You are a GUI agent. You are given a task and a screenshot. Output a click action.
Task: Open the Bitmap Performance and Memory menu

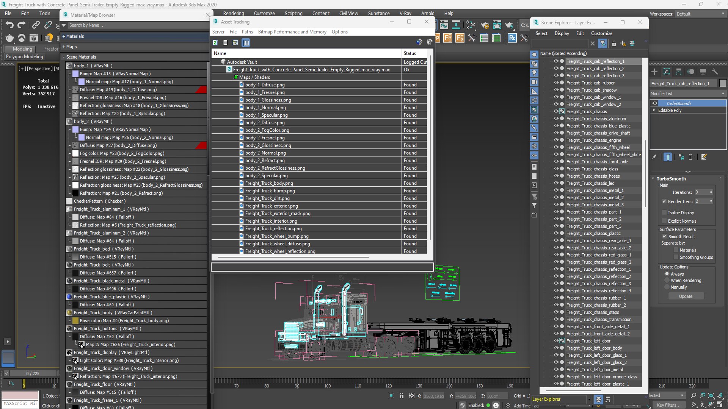coord(292,32)
